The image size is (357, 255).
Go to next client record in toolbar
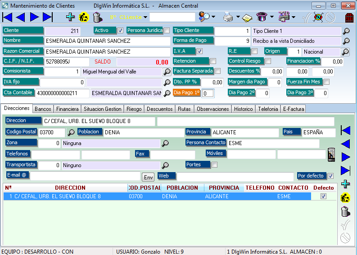34,17
